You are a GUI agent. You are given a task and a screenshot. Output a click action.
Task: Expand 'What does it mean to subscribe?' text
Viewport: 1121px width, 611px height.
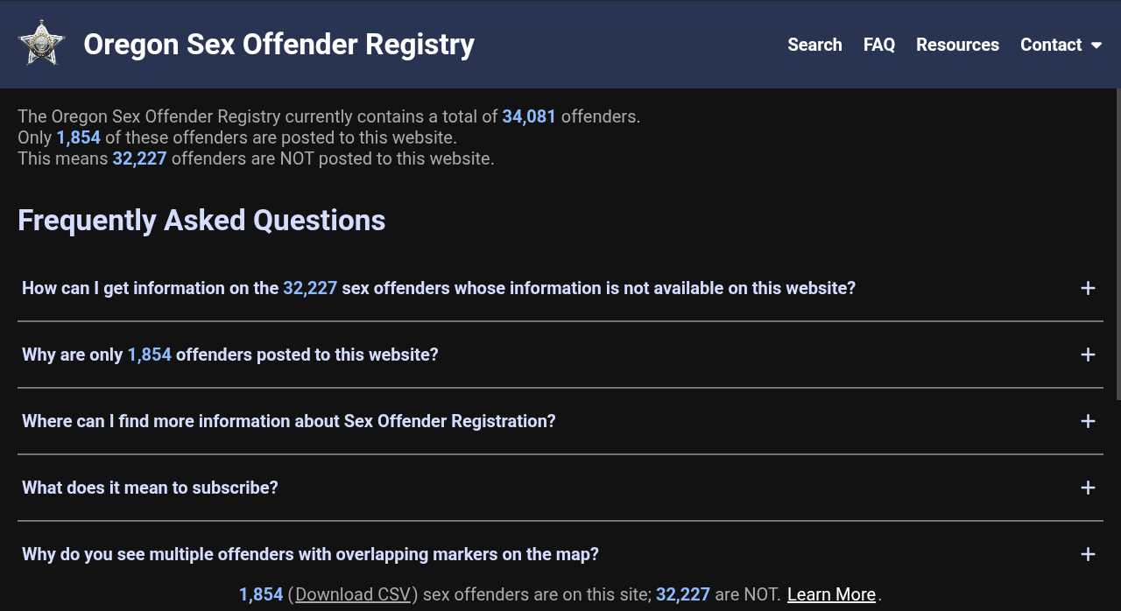[150, 488]
